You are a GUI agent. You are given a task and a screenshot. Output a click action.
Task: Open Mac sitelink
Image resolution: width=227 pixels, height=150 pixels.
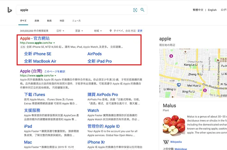(28, 142)
